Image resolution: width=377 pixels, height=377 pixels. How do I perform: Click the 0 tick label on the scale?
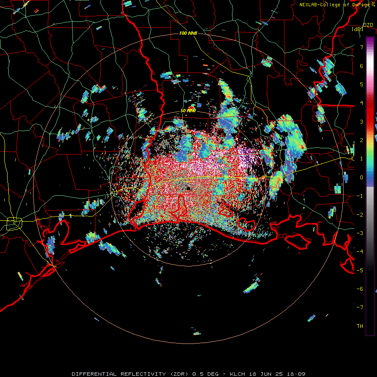point(362,177)
